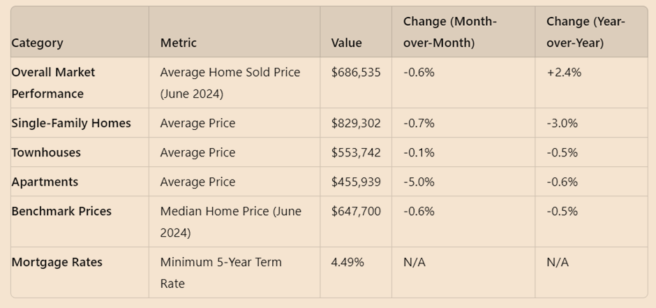Click the Metric column header
This screenshot has height=308, width=656.
pyautogui.click(x=178, y=43)
